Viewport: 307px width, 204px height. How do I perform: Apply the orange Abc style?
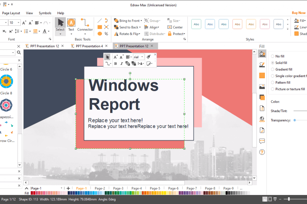coord(237,24)
